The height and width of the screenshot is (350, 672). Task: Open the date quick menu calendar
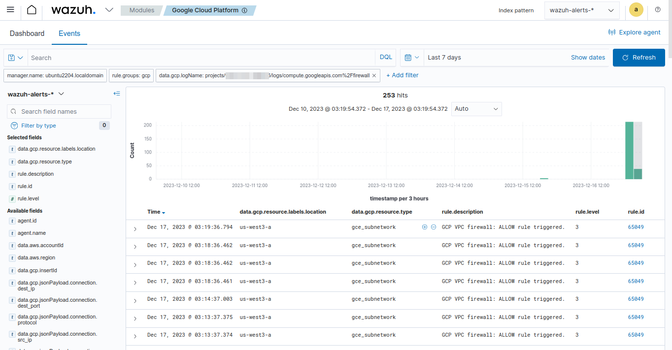(x=412, y=58)
